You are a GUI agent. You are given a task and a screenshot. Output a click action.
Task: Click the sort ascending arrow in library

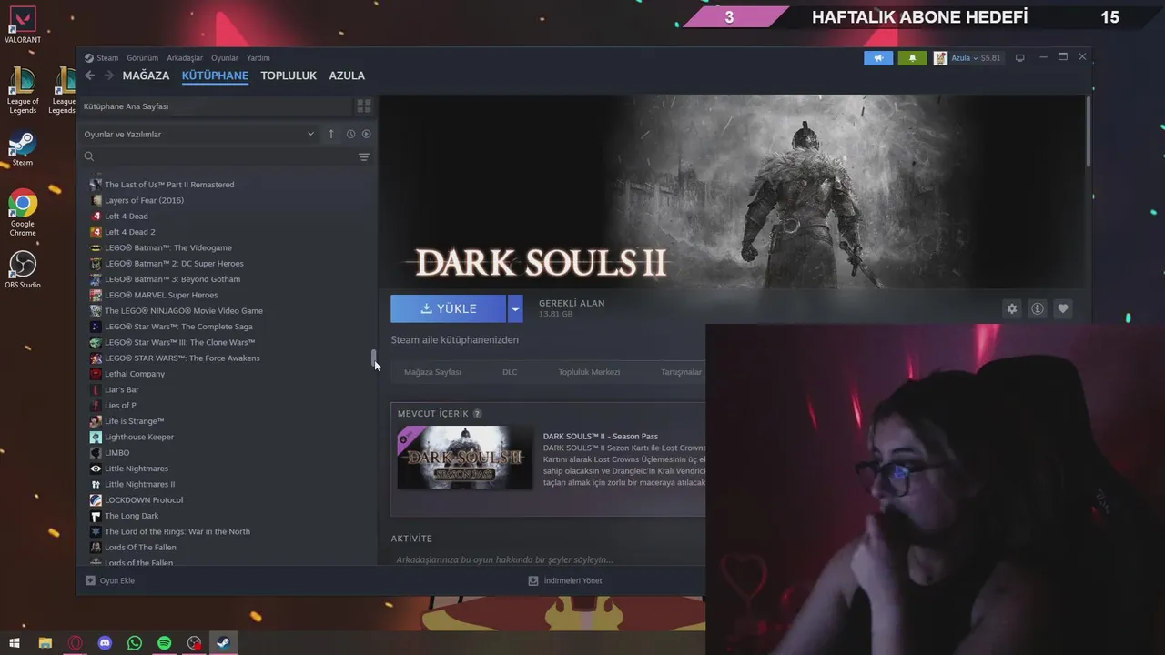pos(331,134)
